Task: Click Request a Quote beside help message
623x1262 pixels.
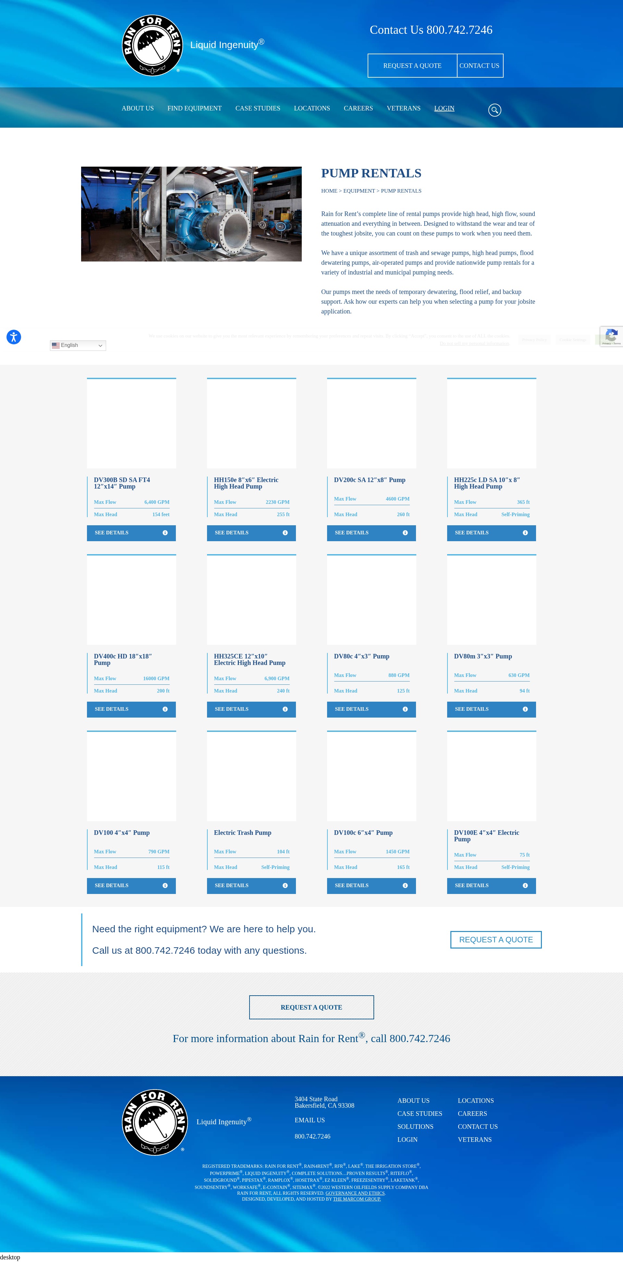Action: (x=496, y=940)
